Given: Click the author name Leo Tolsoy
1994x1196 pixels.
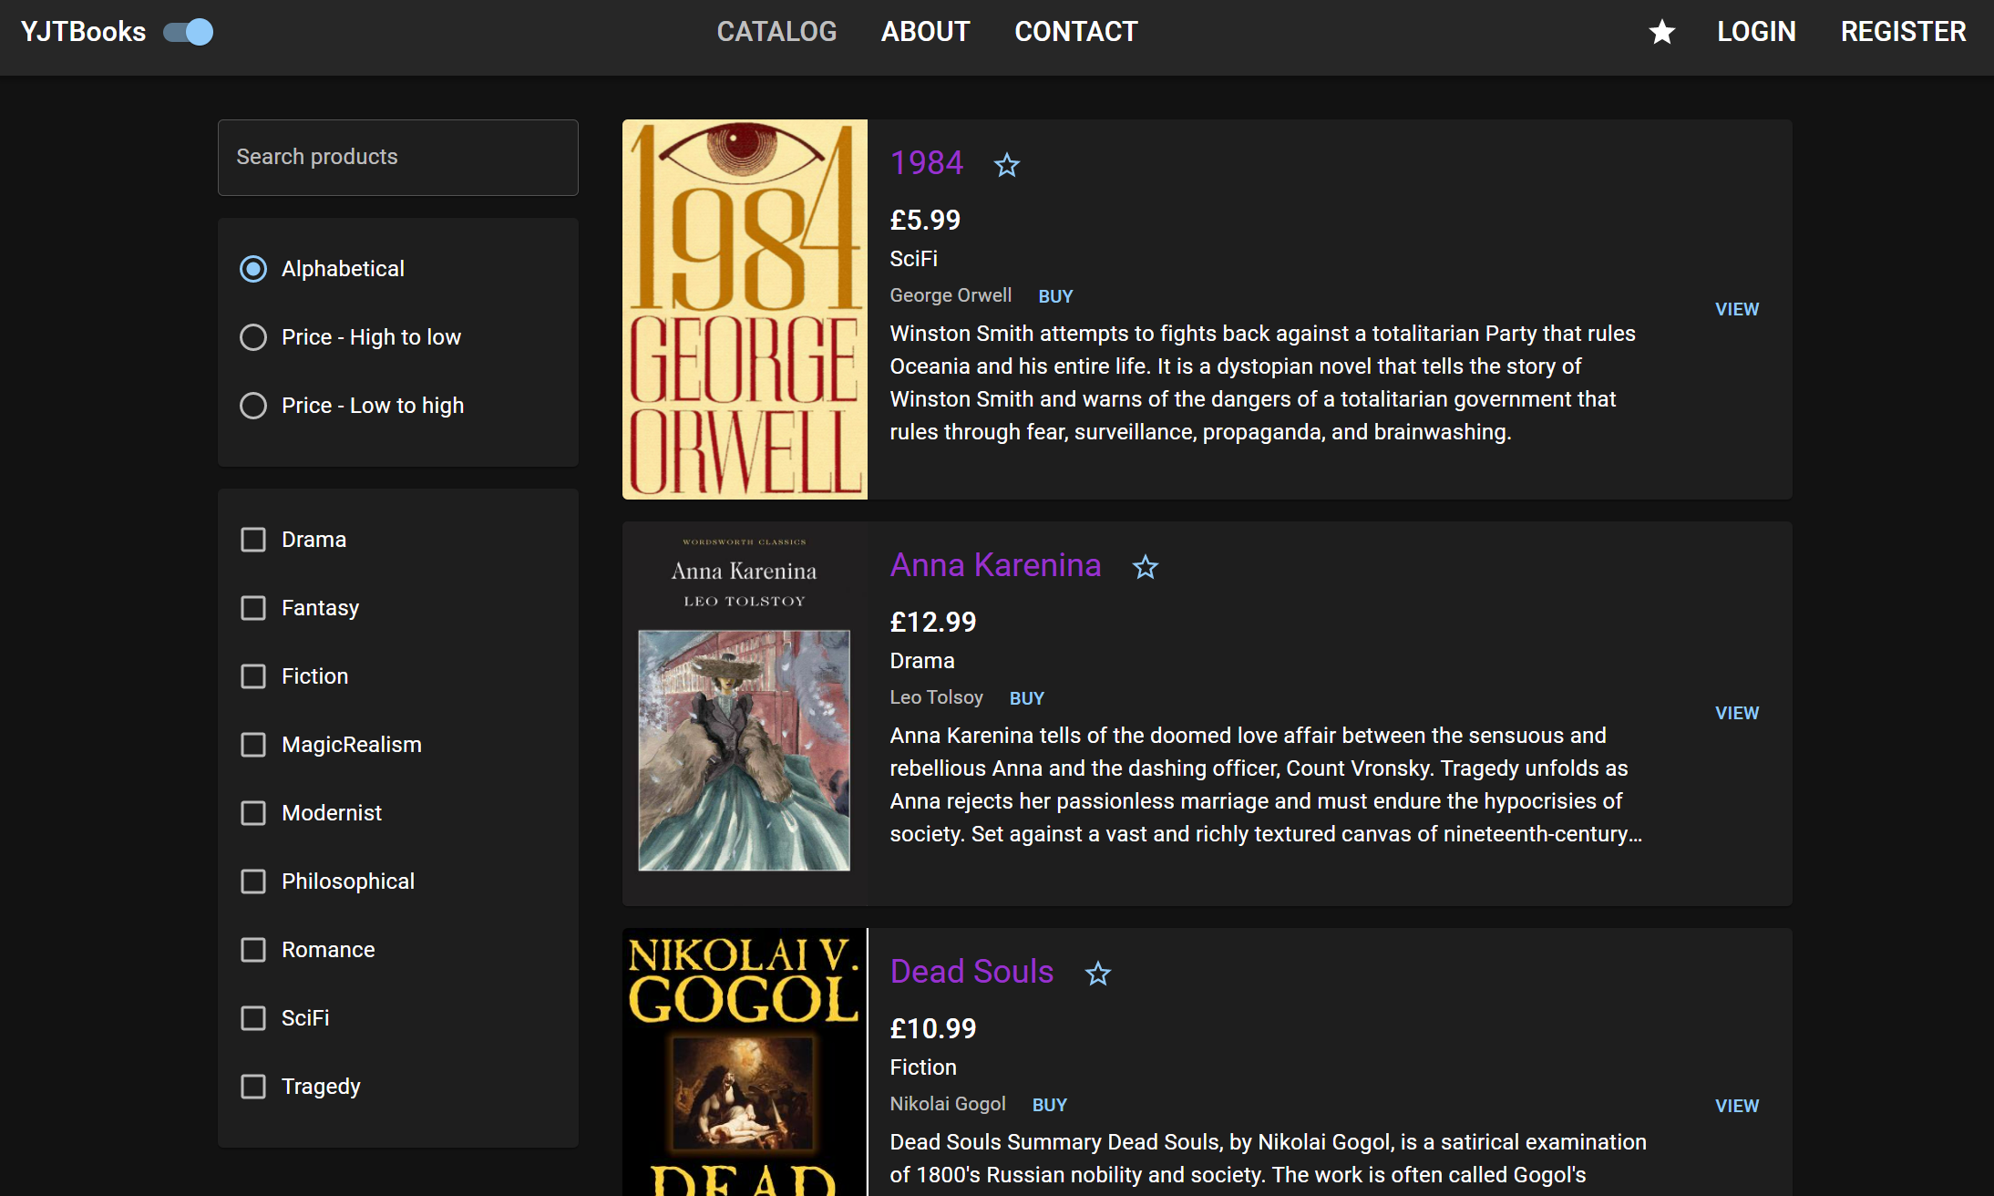Looking at the screenshot, I should (936, 697).
